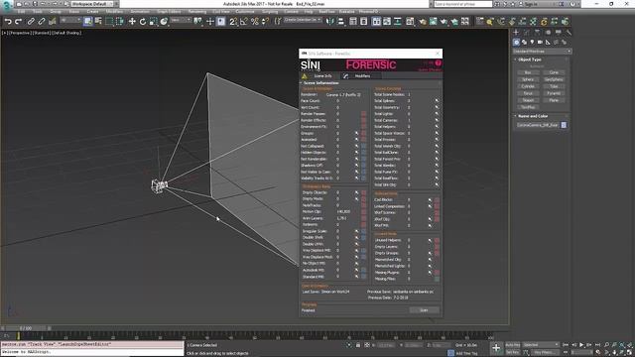
Task: Choose the Select and Scale tool
Action: pyautogui.click(x=153, y=22)
